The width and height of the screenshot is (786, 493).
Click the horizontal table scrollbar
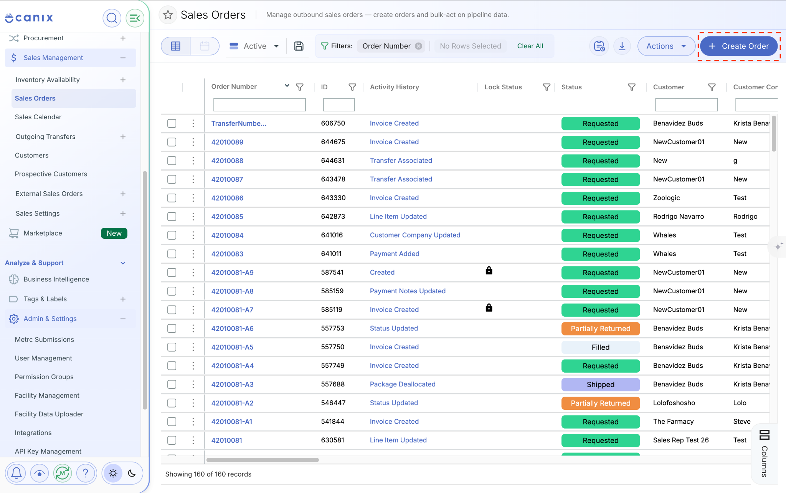tap(263, 460)
